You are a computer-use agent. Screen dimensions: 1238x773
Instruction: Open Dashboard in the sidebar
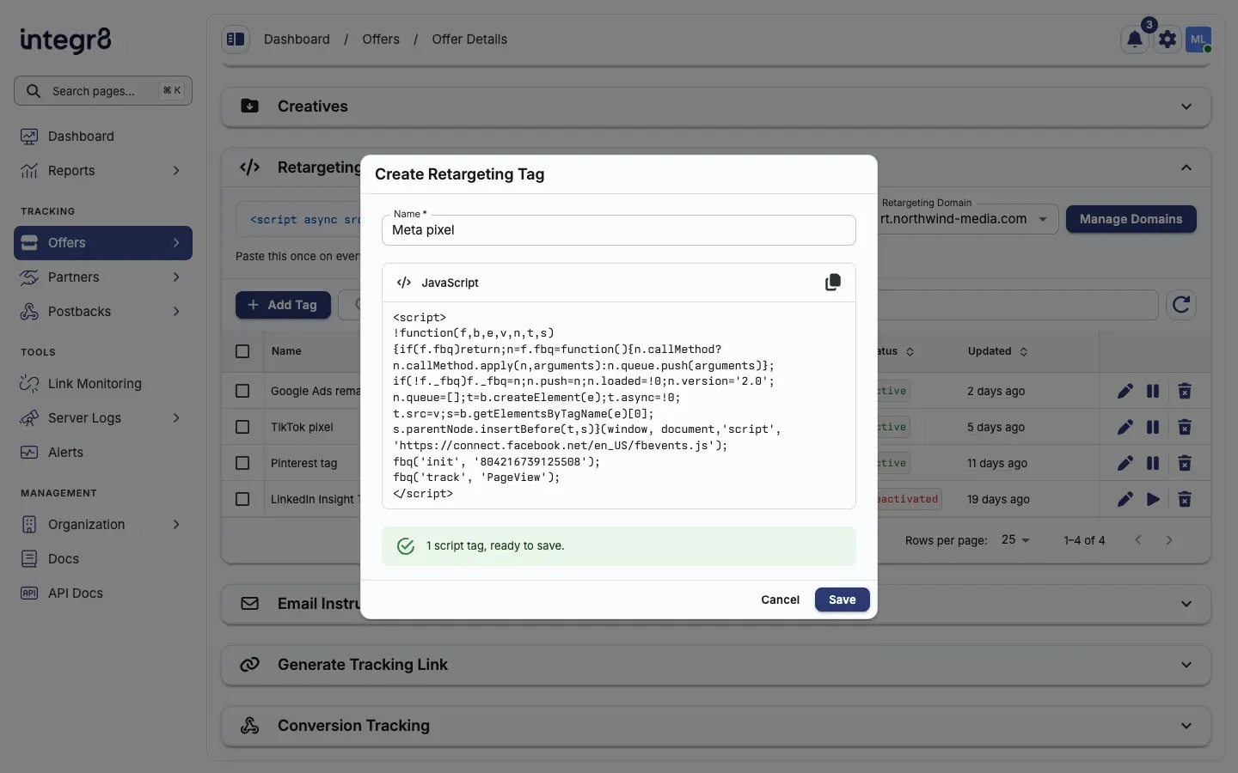point(103,137)
